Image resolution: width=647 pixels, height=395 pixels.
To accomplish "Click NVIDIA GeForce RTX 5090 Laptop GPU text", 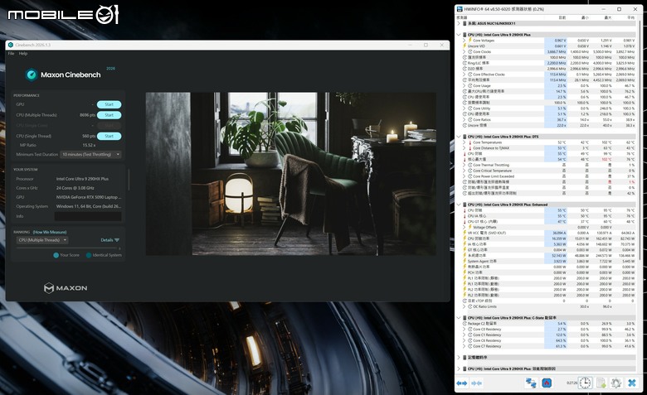I will click(88, 197).
